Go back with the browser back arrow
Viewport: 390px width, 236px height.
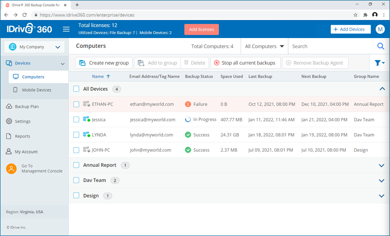pos(6,15)
